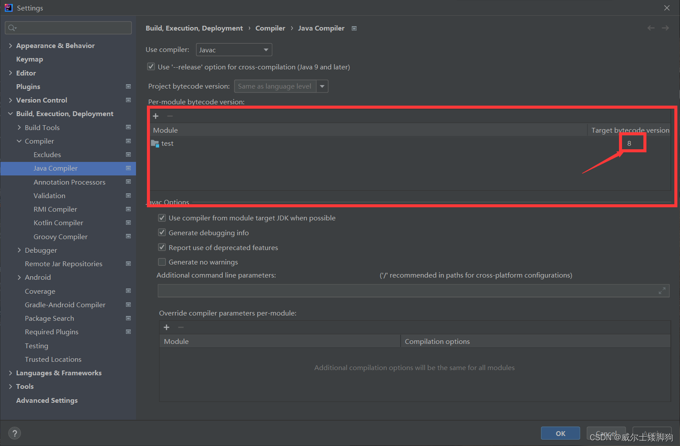Image resolution: width=680 pixels, height=446 pixels.
Task: Toggle '--release' option for cross-compilation checkbox
Action: [151, 67]
